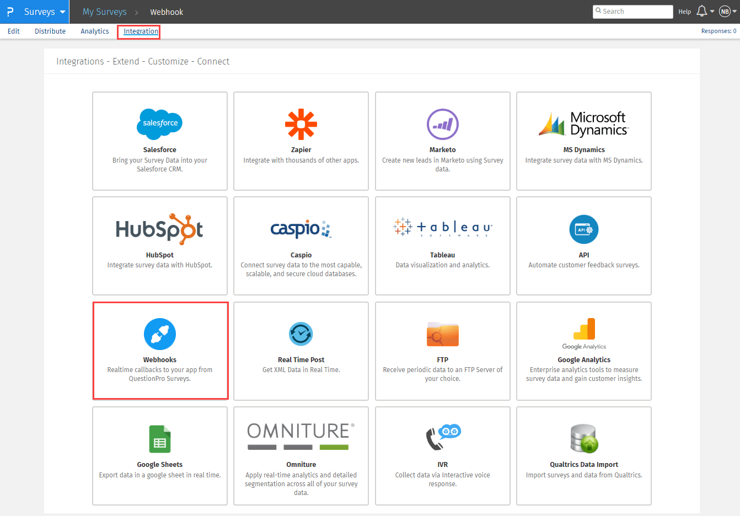
Task: Expand the Surveys product dropdown
Action: 45,12
